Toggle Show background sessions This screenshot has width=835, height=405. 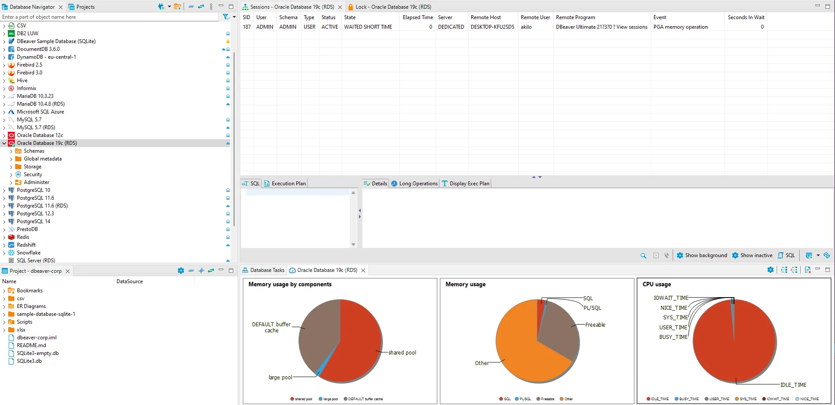point(702,255)
